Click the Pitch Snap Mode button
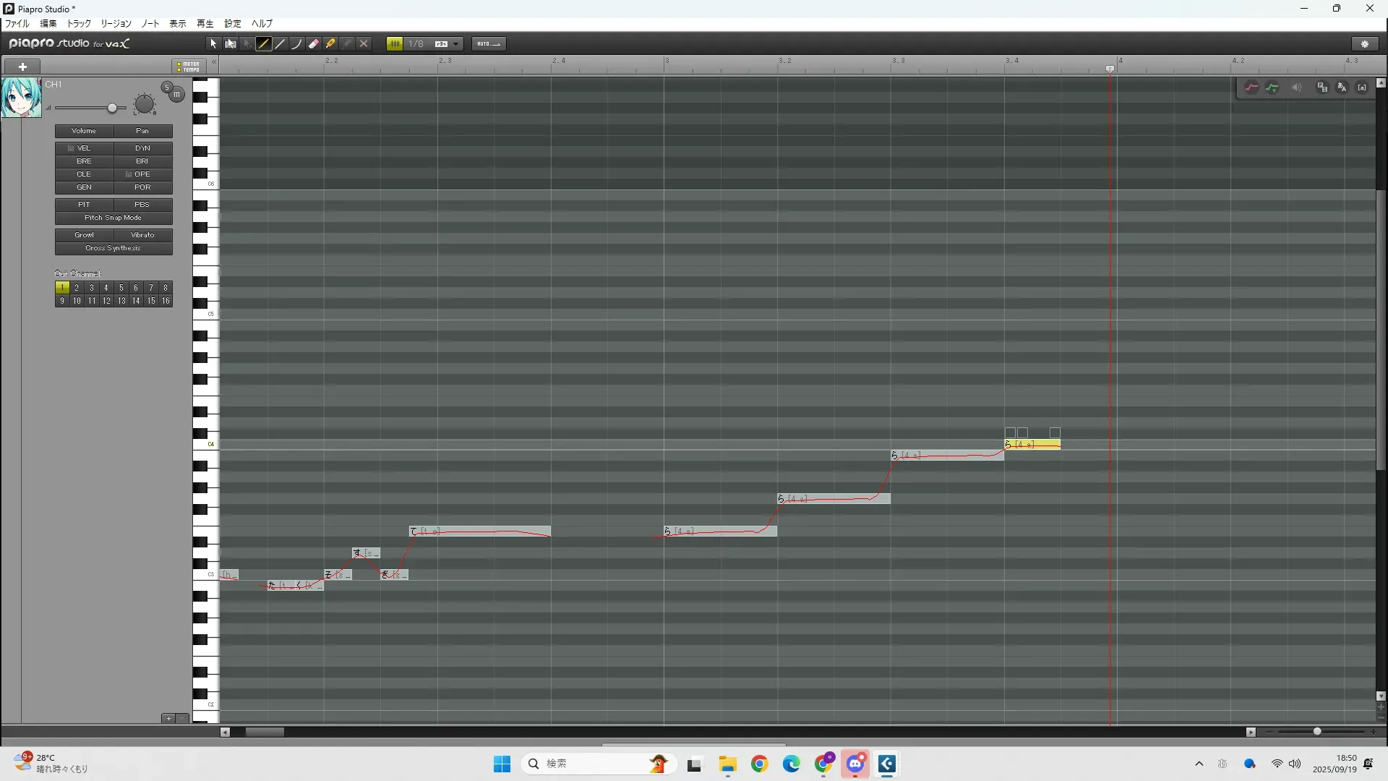The width and height of the screenshot is (1388, 781). tap(113, 218)
